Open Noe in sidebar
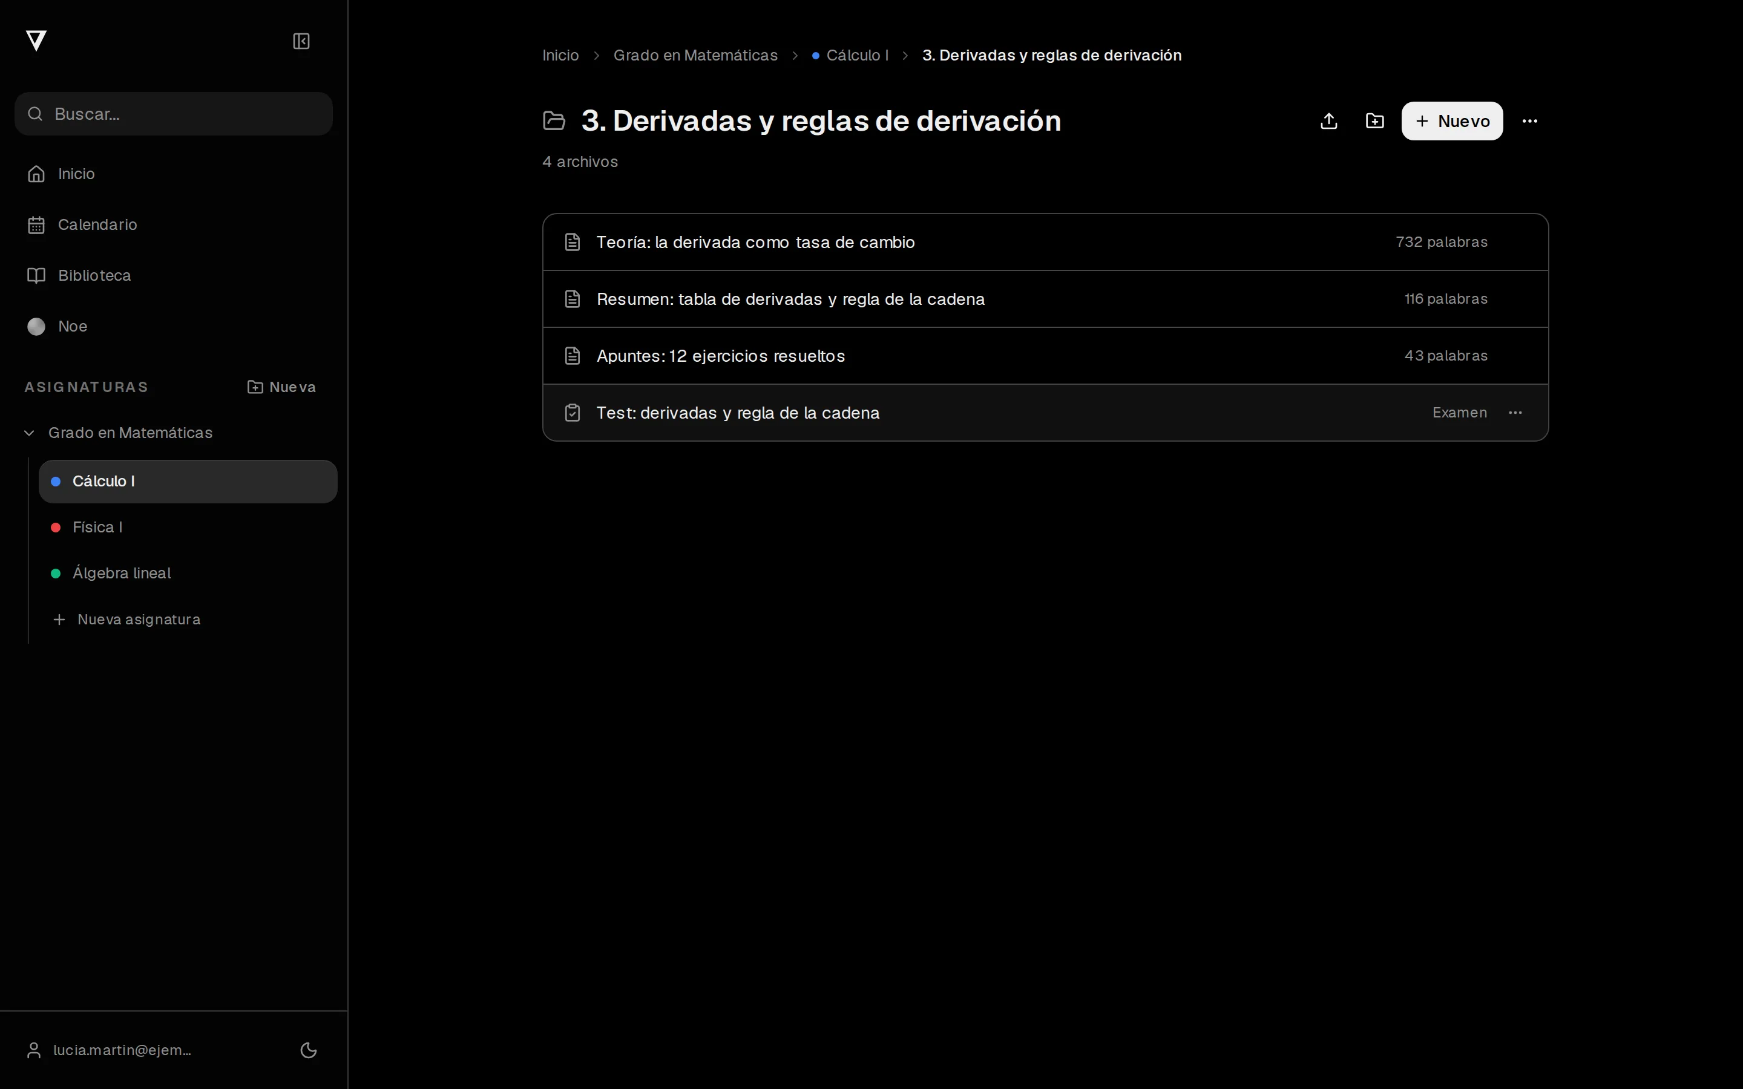The image size is (1743, 1089). tap(174, 326)
